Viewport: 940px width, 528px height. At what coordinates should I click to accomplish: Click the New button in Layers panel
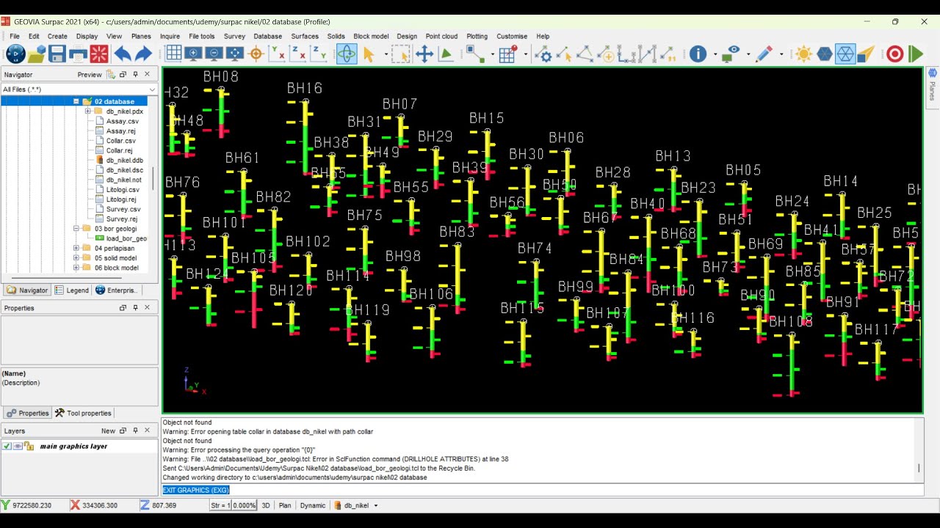(x=108, y=431)
